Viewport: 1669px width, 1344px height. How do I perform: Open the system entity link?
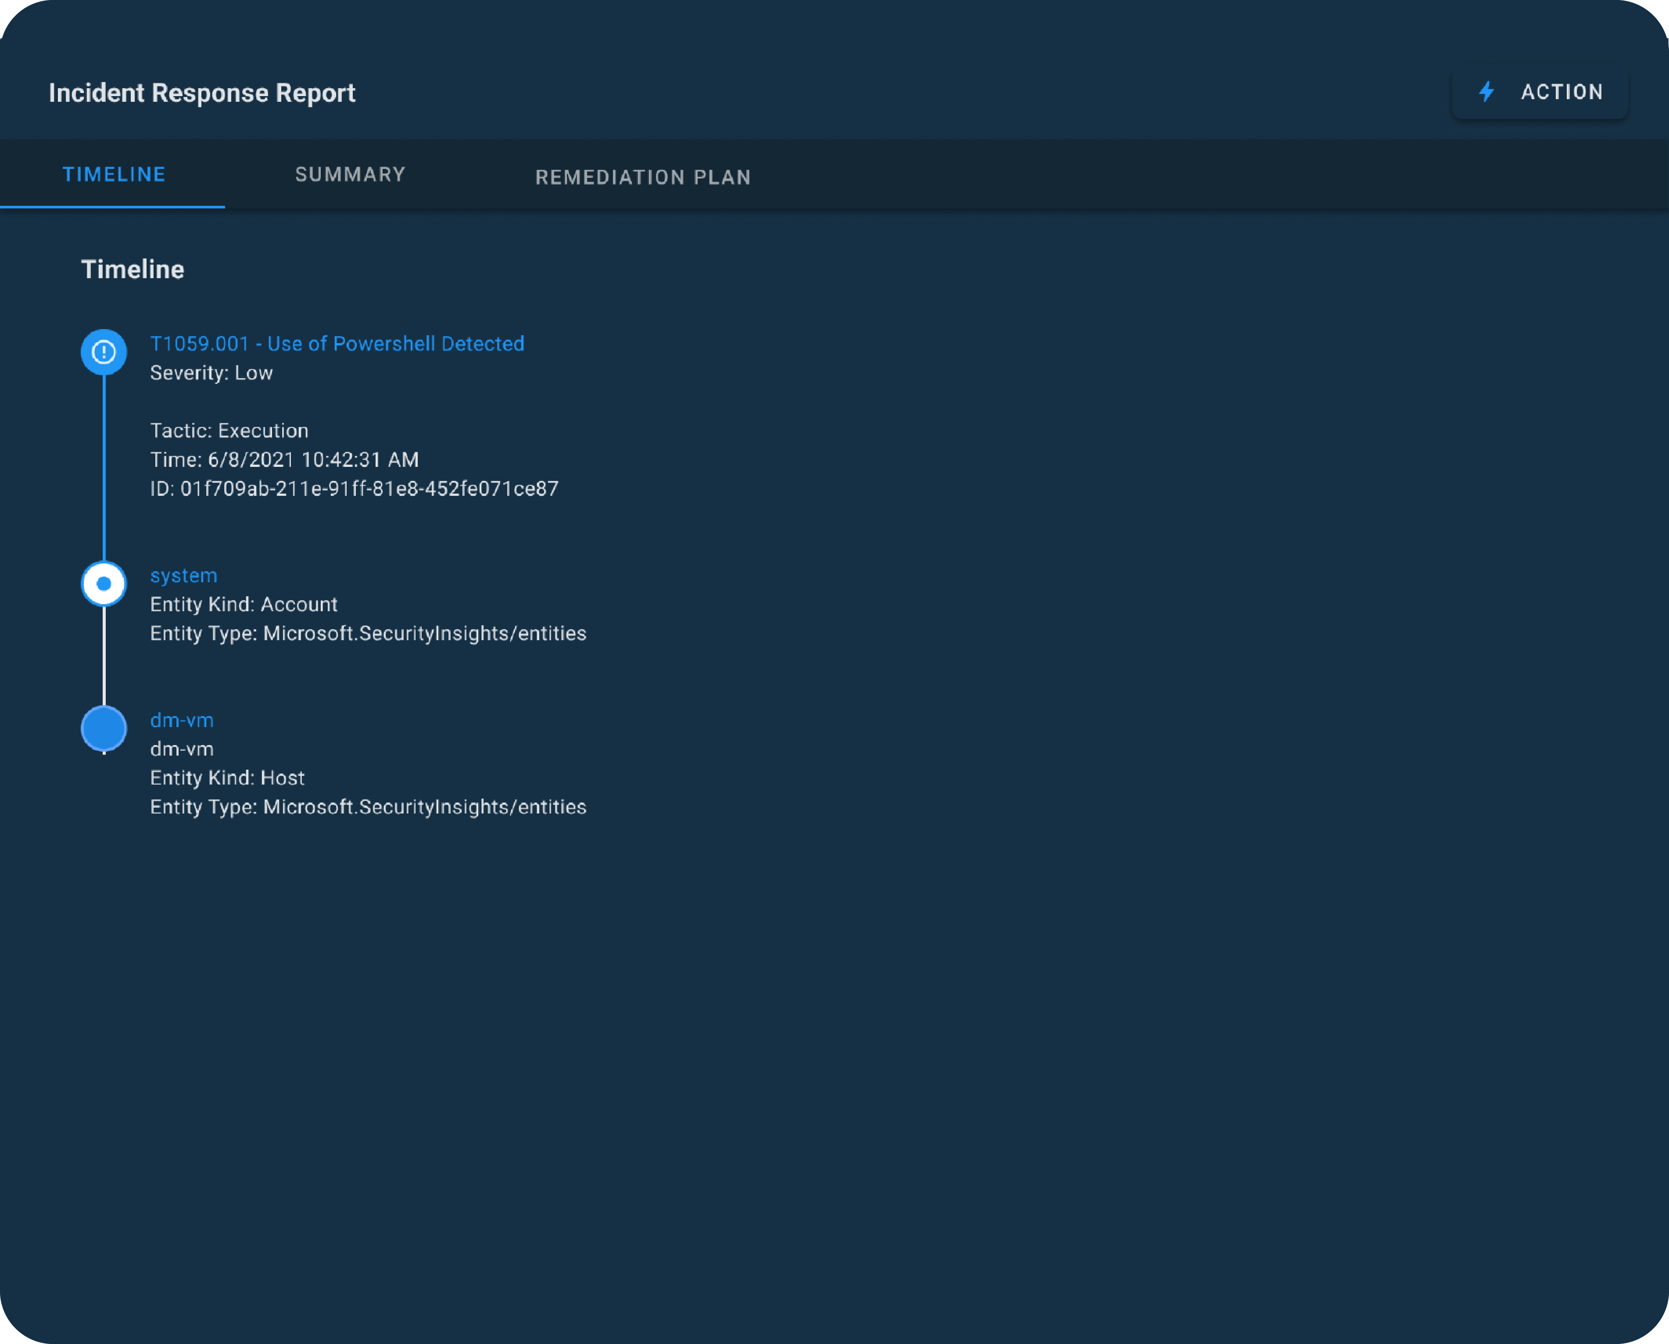(183, 575)
